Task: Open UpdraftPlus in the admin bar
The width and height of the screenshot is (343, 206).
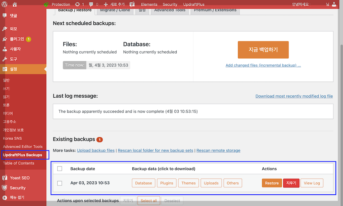Action: 194,4
